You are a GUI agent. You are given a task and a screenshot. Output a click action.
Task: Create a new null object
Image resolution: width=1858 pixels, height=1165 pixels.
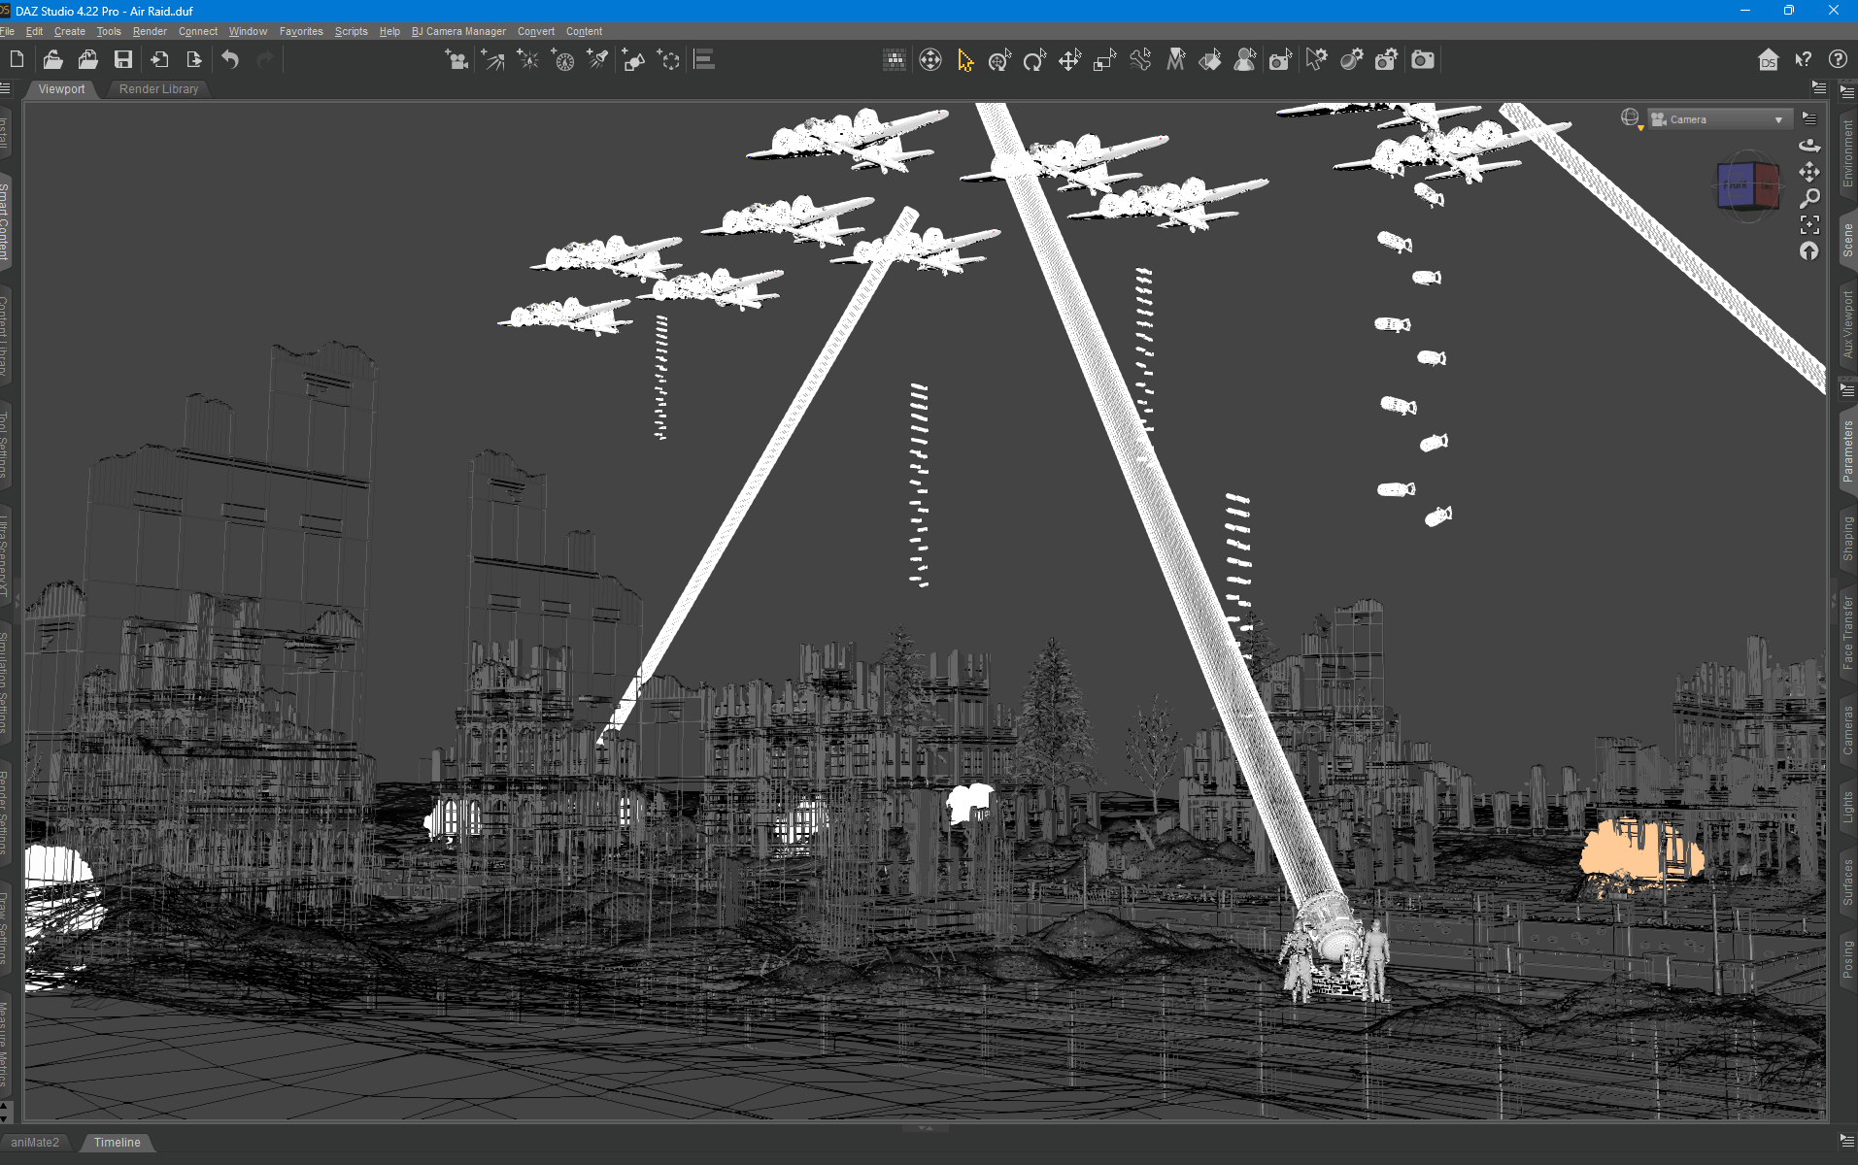tap(669, 60)
